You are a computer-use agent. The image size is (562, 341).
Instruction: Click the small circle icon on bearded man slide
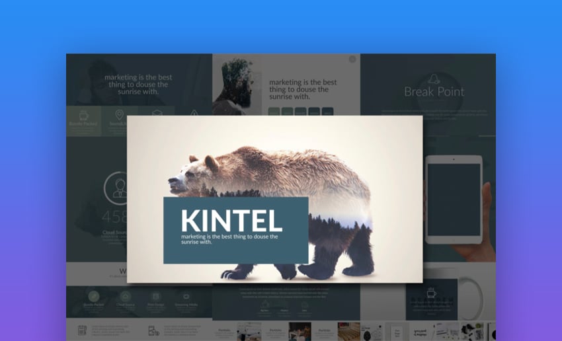coord(352,59)
